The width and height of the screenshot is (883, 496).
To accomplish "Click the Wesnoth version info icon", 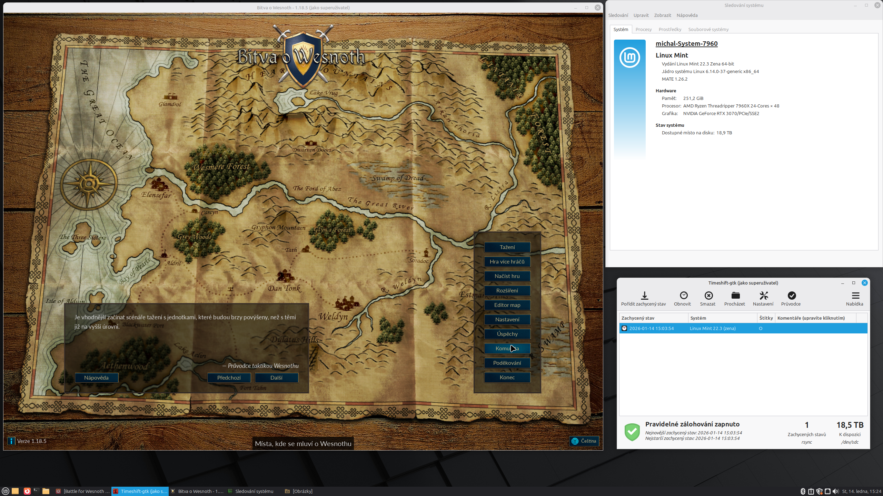I will pos(11,441).
